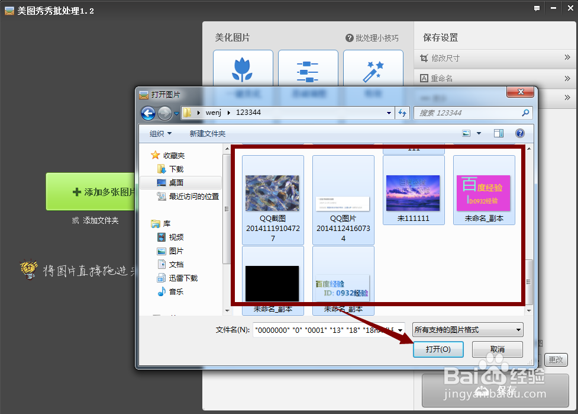
Task: Click the forward arrow in the open dialog
Action: (164, 113)
